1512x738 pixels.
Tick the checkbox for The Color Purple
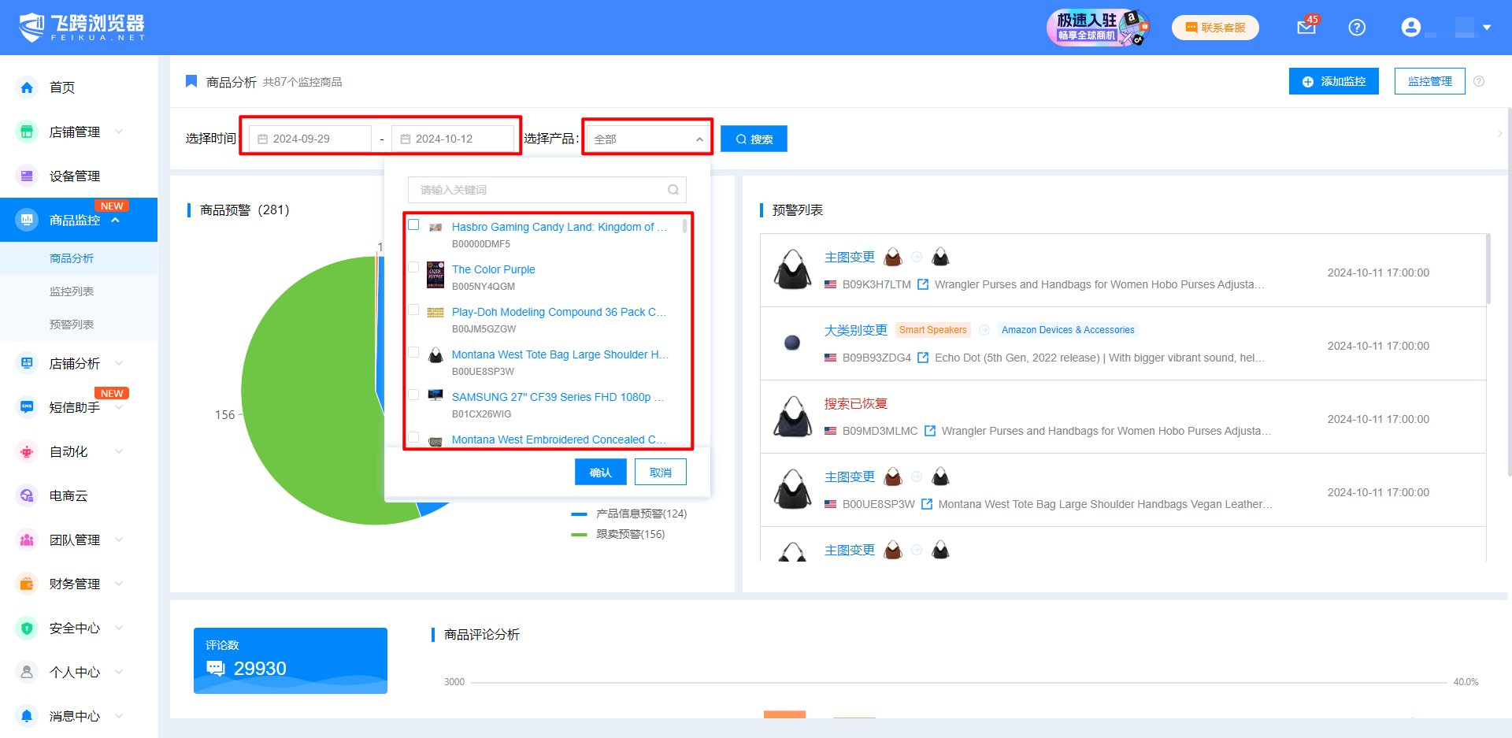(x=413, y=268)
